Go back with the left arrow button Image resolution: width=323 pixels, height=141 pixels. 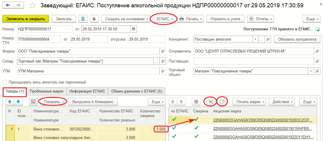click(x=8, y=5)
